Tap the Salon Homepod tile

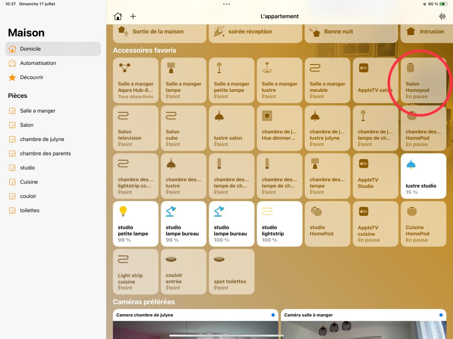point(423,80)
